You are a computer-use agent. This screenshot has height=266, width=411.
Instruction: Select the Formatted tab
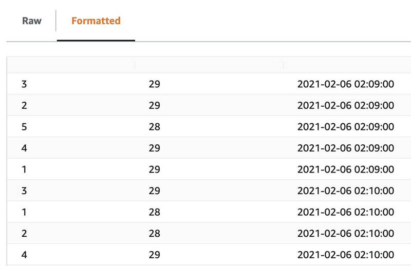point(96,21)
